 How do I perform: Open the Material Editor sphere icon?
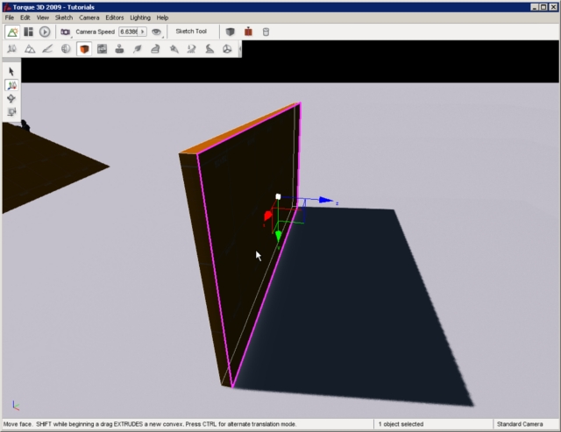[x=66, y=49]
